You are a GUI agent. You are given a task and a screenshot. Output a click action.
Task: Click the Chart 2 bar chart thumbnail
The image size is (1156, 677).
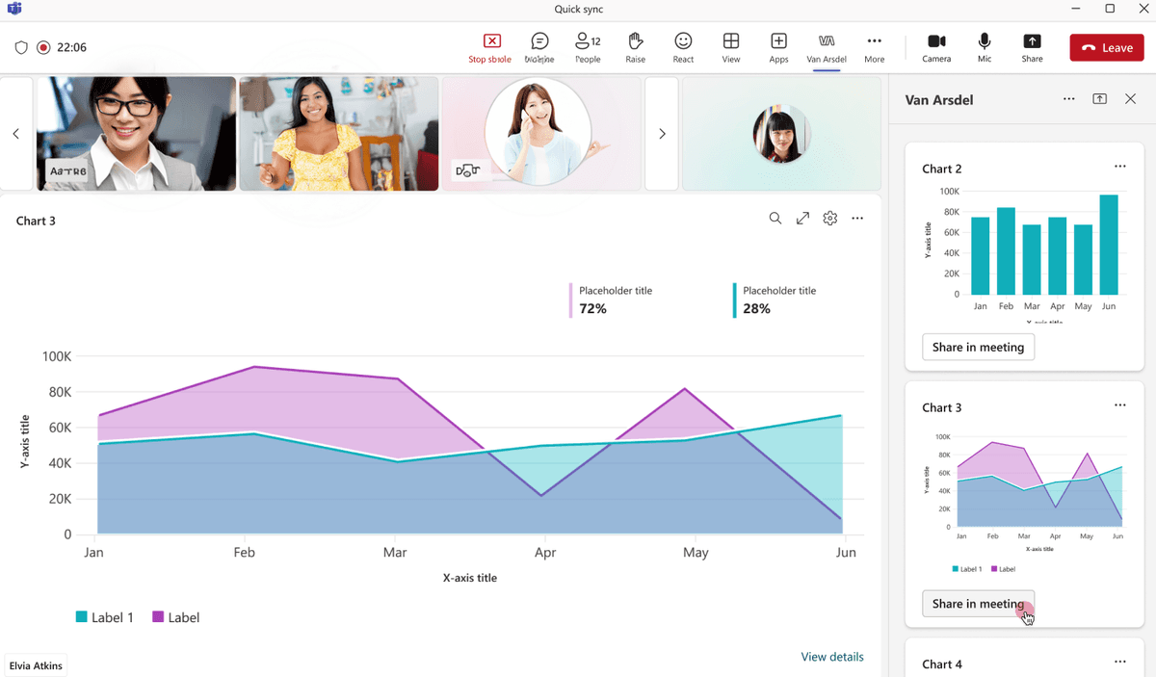(x=1024, y=254)
